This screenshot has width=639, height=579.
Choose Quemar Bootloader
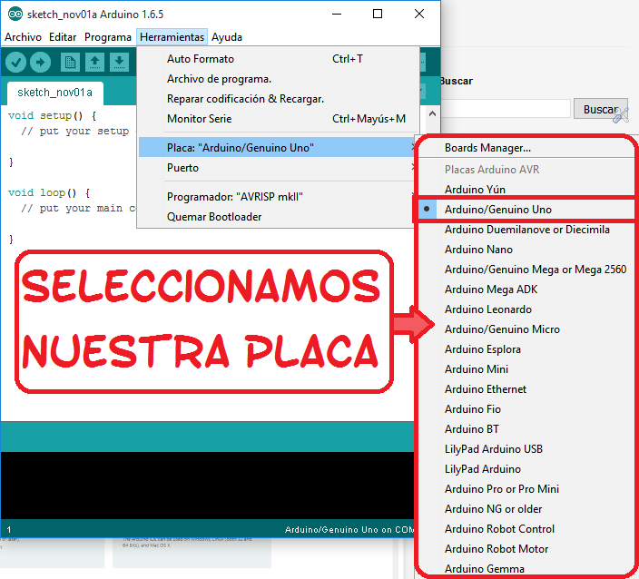(277, 217)
